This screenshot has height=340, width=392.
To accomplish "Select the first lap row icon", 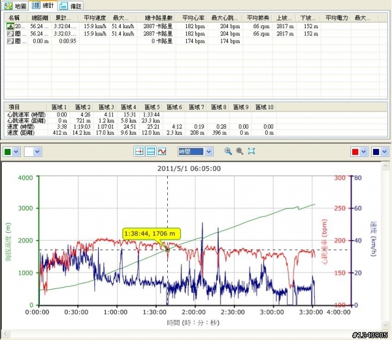I will click(10, 34).
